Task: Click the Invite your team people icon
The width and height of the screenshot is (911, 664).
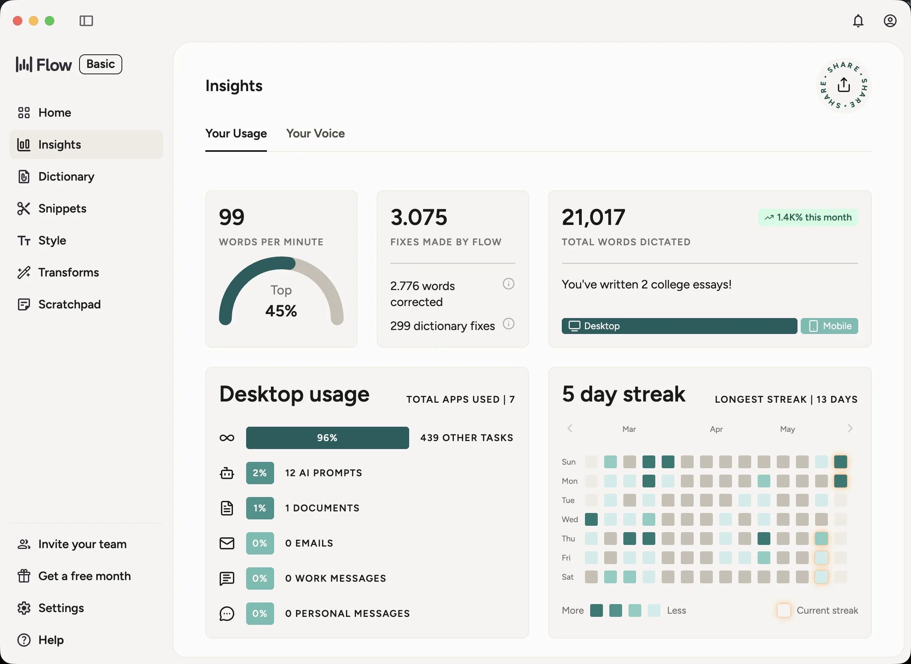Action: 24,544
